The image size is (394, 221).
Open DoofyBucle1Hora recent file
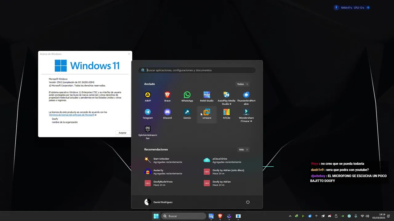[167, 183]
